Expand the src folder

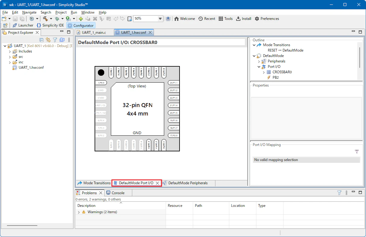[10, 57]
